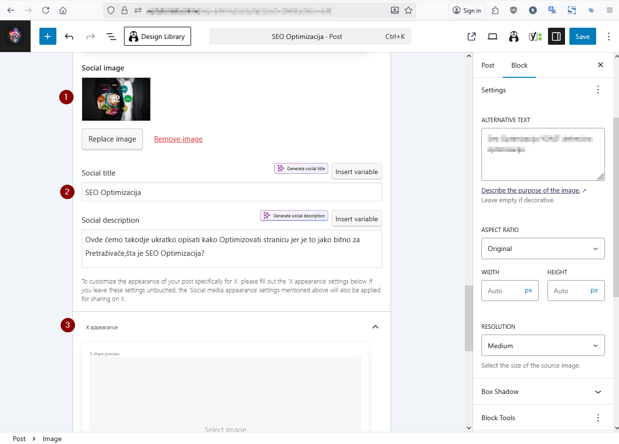The width and height of the screenshot is (619, 444).
Task: Click the social image thumbnail
Action: click(116, 99)
